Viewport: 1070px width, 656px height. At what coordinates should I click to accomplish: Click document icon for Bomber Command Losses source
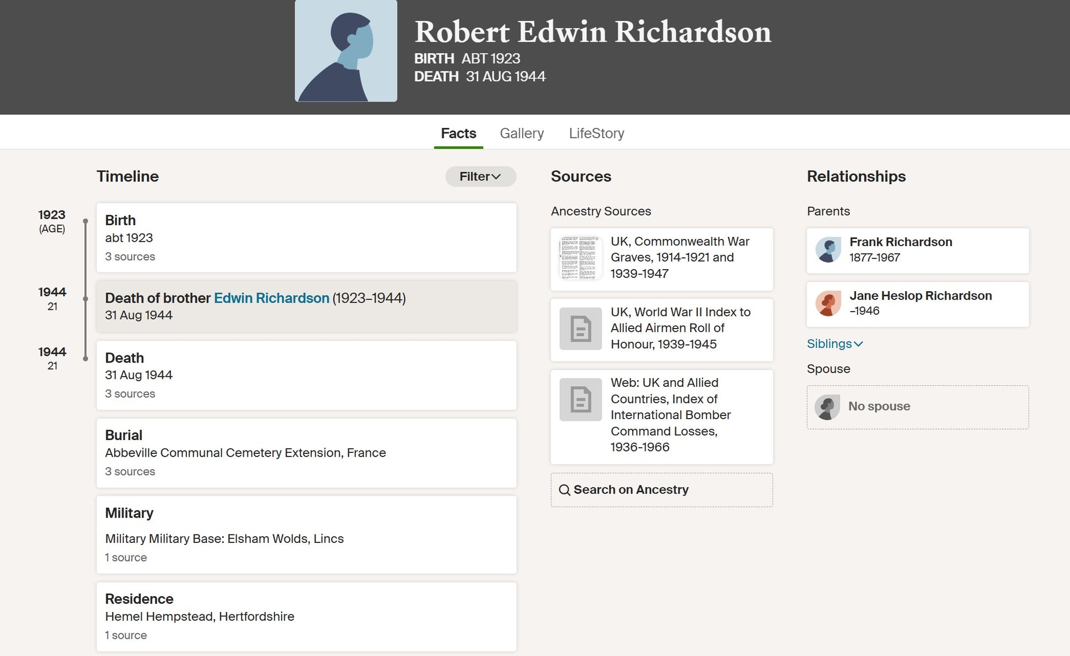pyautogui.click(x=581, y=399)
